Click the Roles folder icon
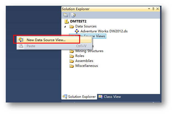 72,56
